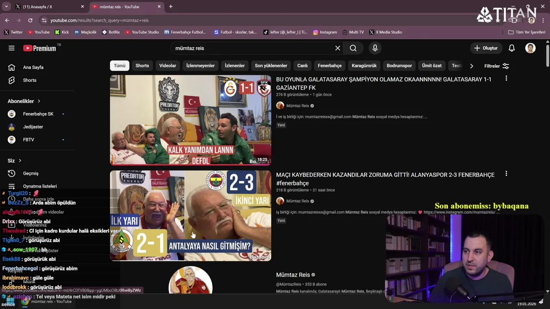Select İzlenmeyenler filter chip
Viewport: 550px width, 309px height.
(200, 66)
